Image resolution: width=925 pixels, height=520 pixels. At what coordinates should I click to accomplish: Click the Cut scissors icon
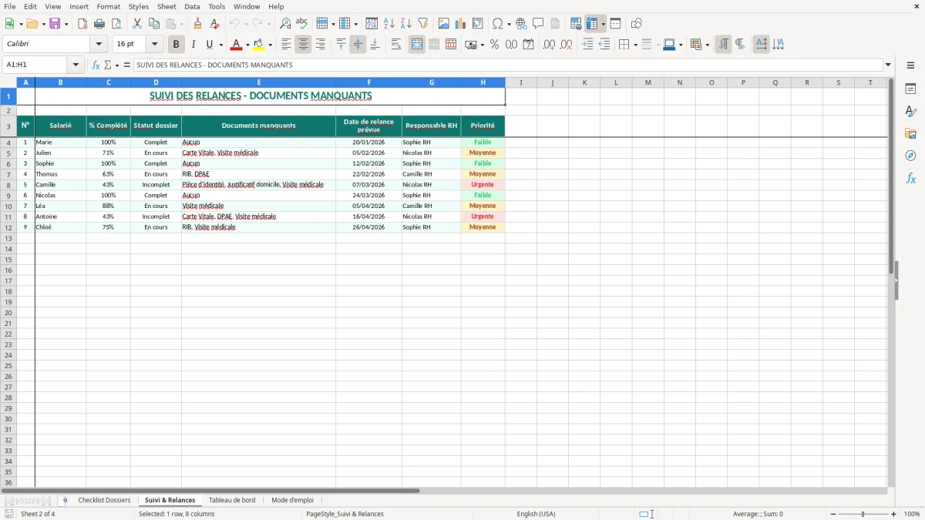tap(137, 24)
